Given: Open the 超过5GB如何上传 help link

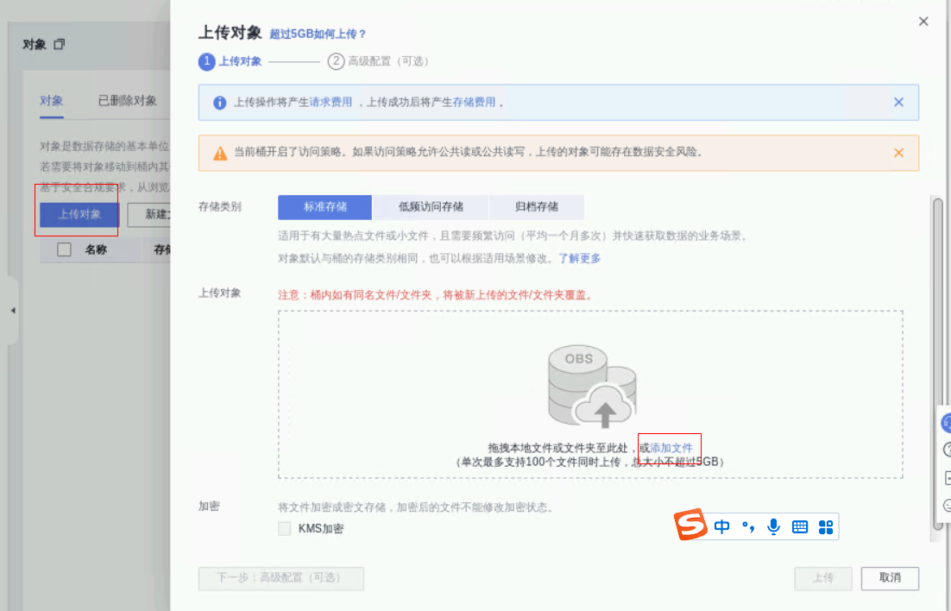Looking at the screenshot, I should [x=318, y=35].
